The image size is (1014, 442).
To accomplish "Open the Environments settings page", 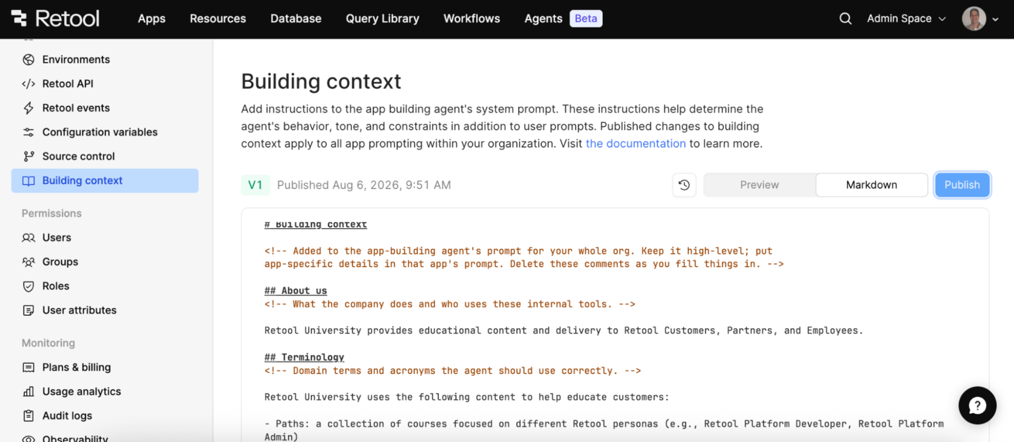I will (105, 60).
